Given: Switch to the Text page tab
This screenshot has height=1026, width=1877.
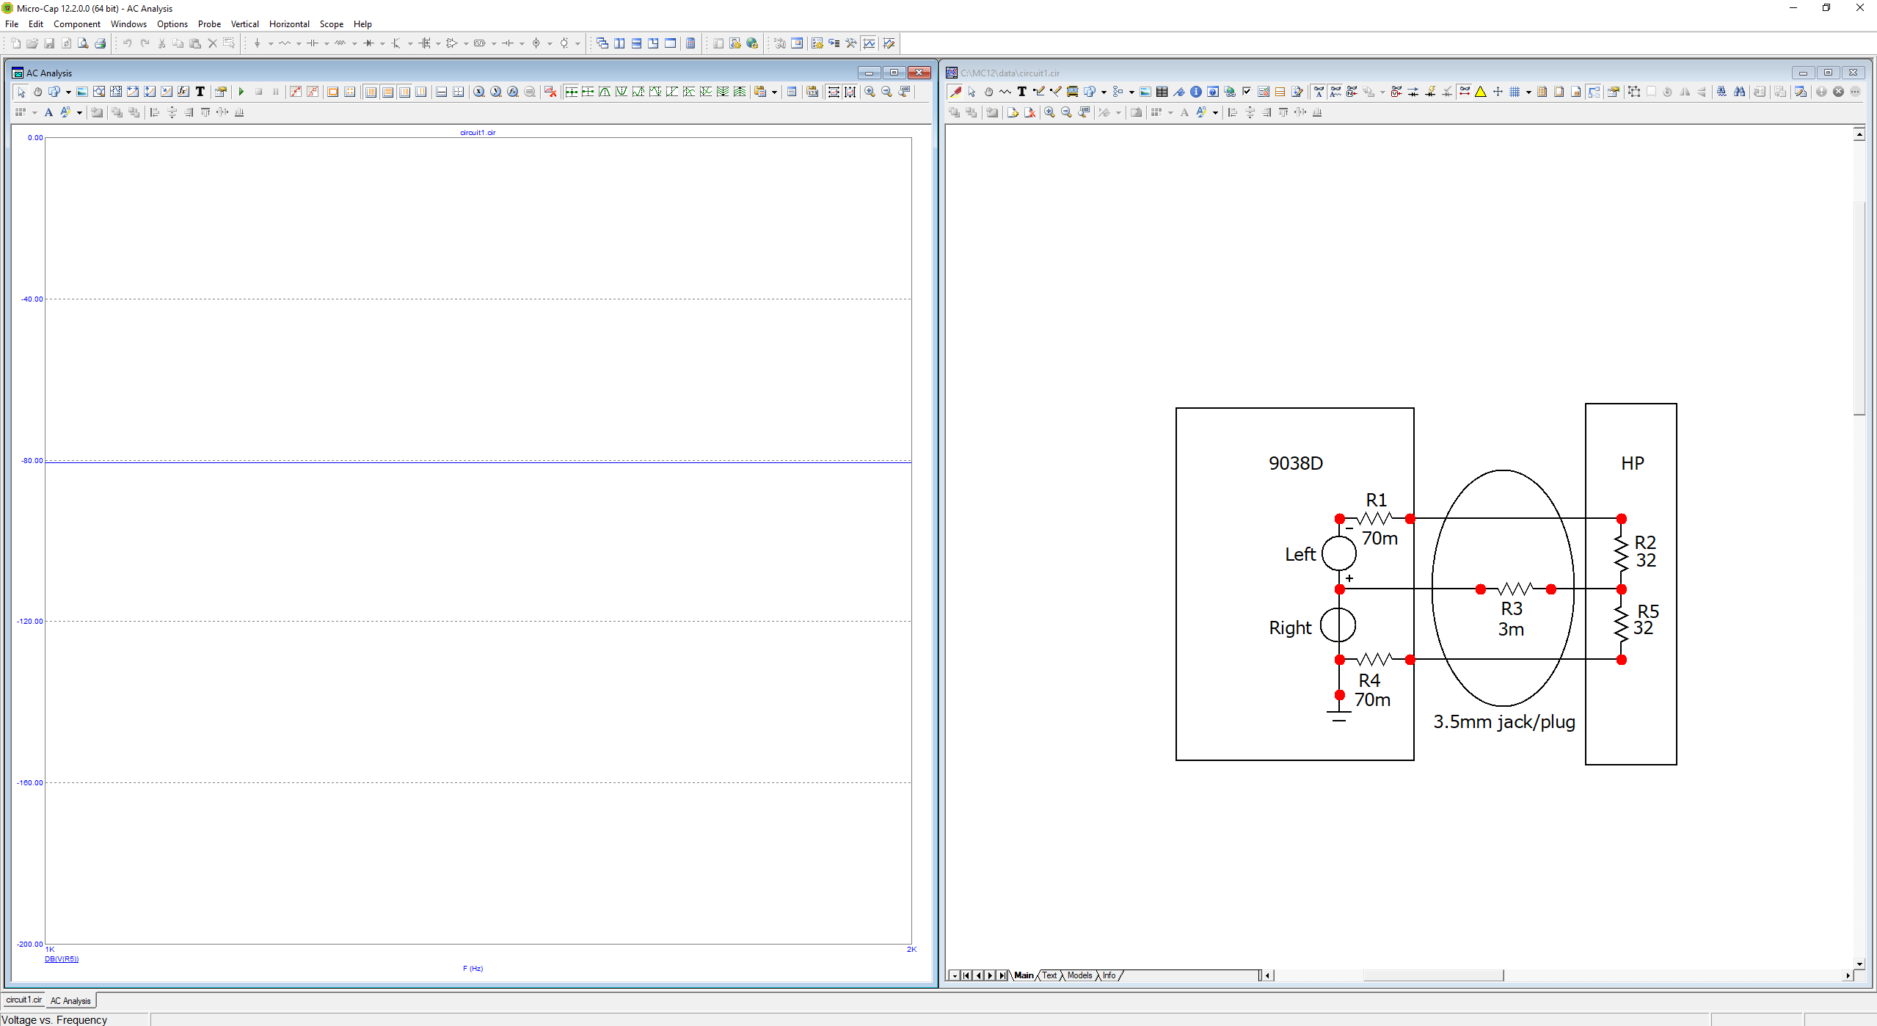Looking at the screenshot, I should tap(1049, 975).
